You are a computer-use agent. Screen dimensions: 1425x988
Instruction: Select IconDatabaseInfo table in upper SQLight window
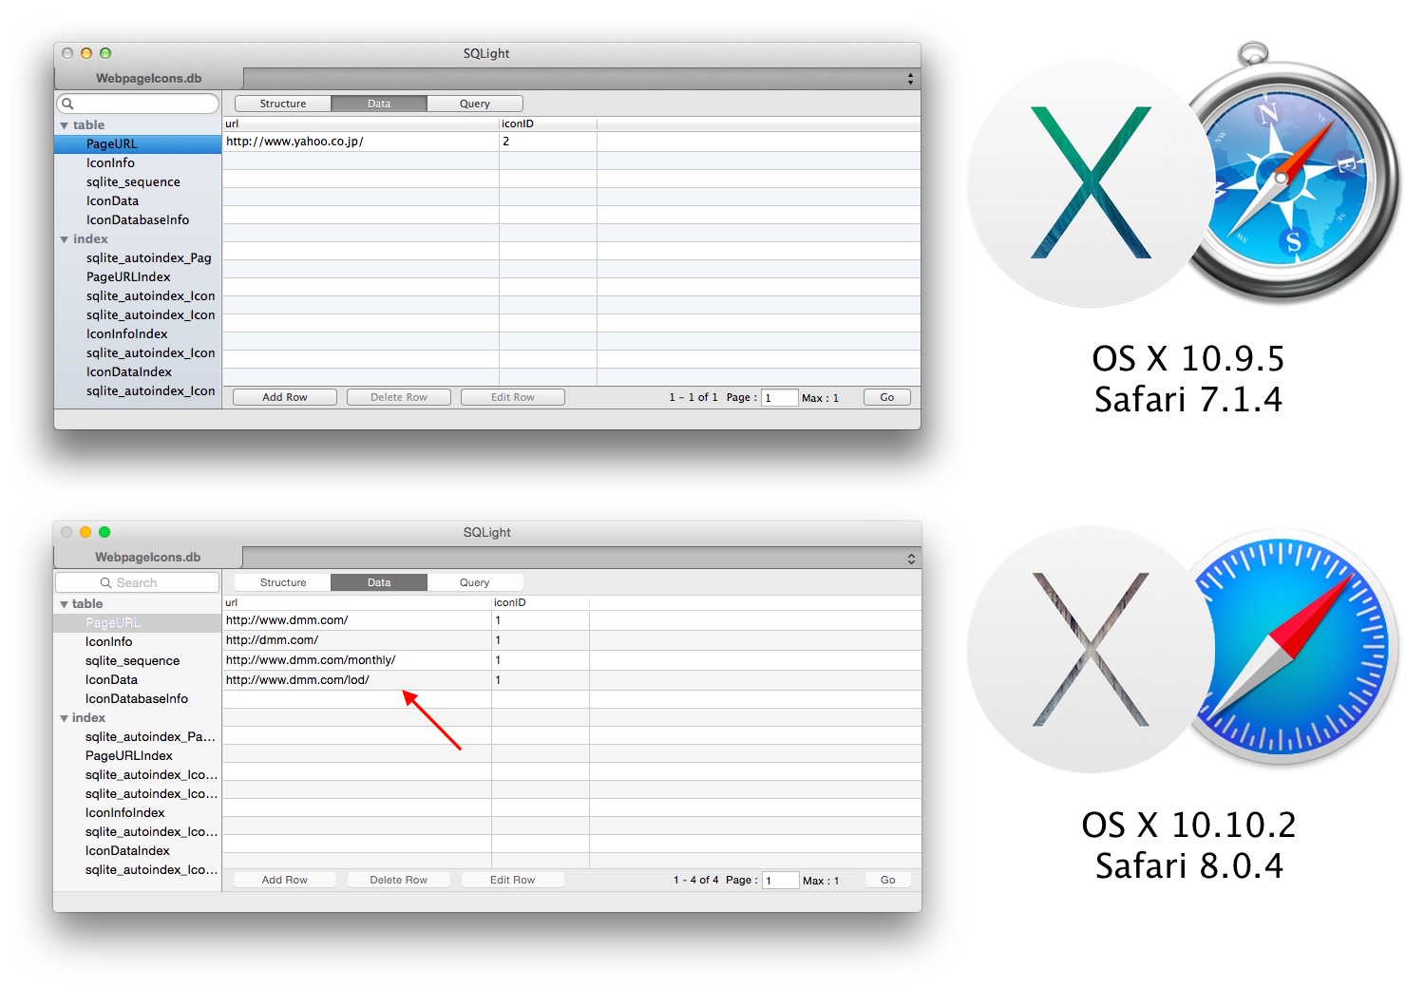click(x=138, y=220)
